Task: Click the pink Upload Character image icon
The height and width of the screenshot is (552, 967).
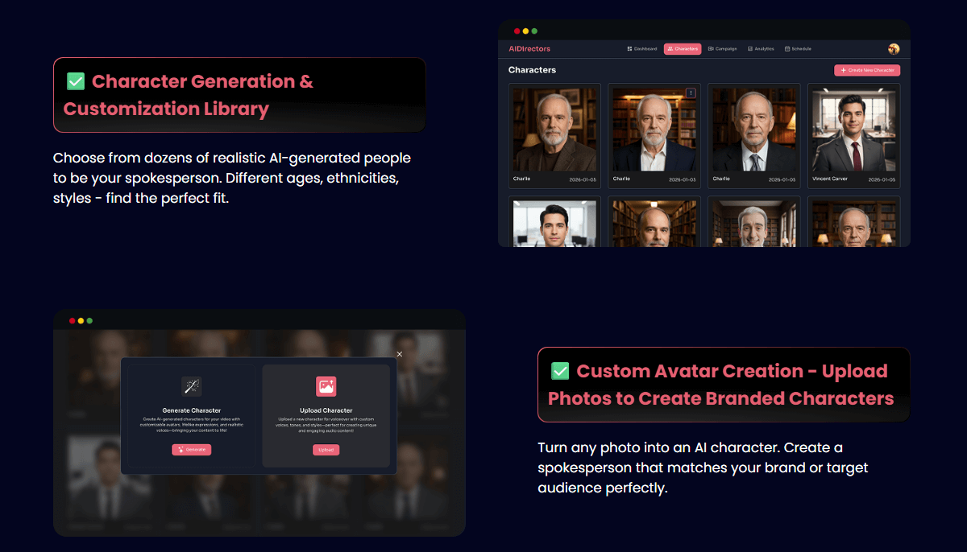Action: [326, 386]
